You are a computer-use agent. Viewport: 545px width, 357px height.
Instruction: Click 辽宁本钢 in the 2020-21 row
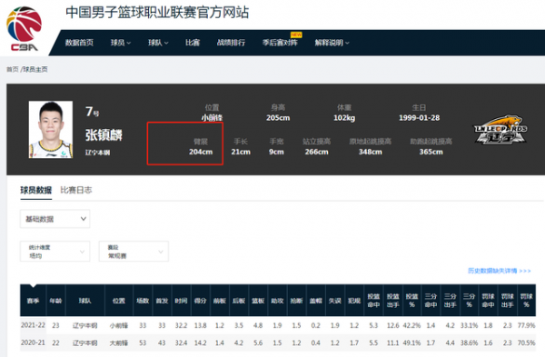[84, 343]
